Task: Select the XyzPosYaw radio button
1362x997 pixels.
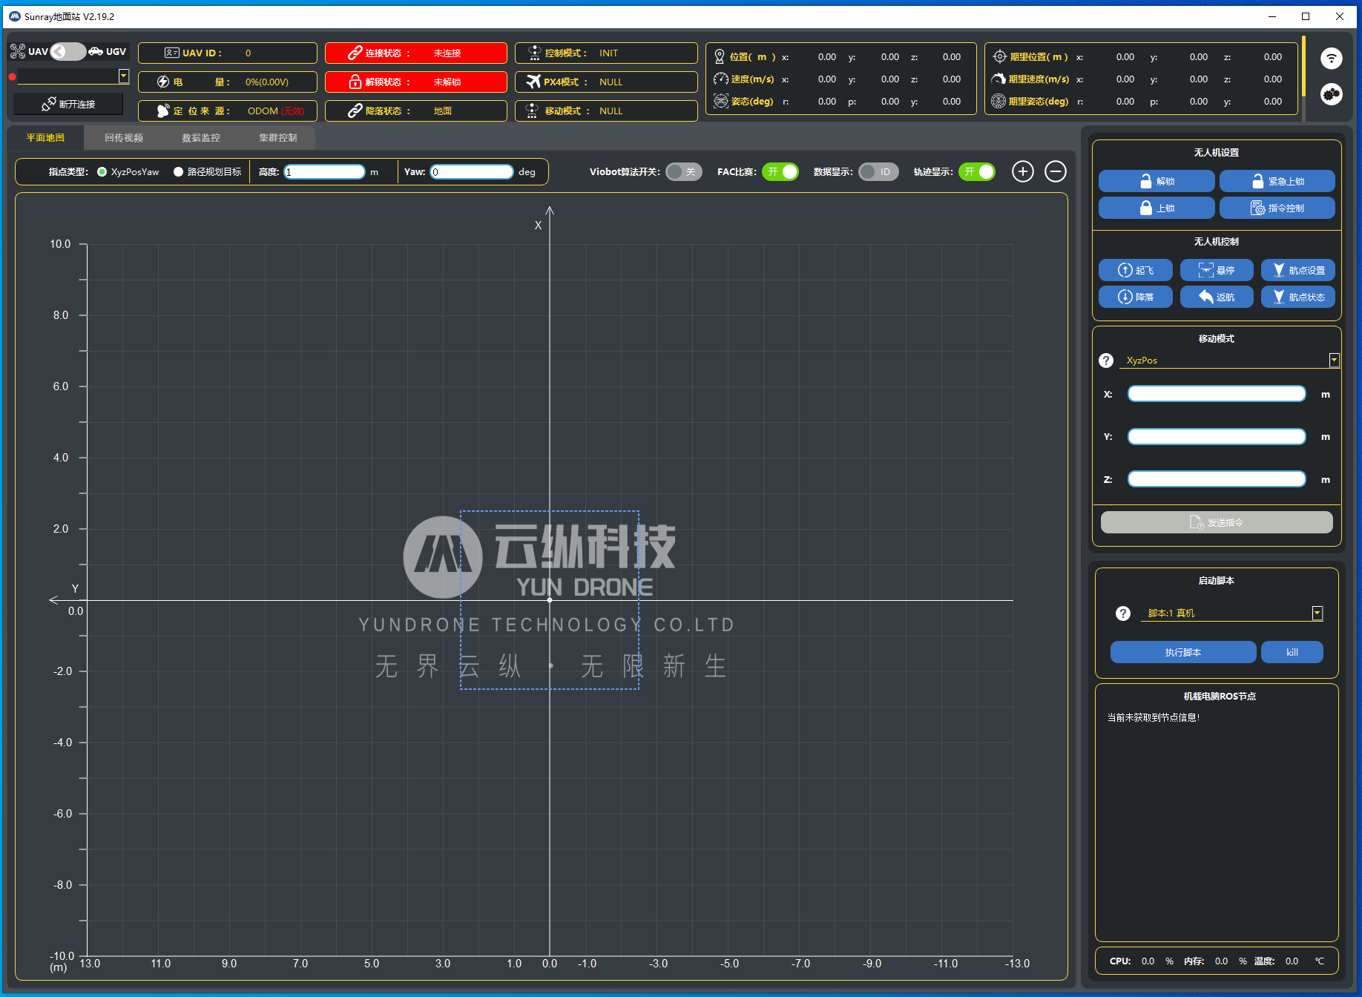Action: [102, 172]
